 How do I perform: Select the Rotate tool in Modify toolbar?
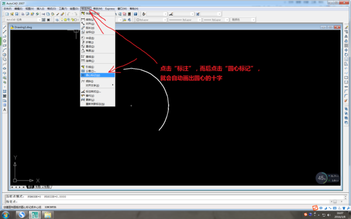click(x=346, y=55)
